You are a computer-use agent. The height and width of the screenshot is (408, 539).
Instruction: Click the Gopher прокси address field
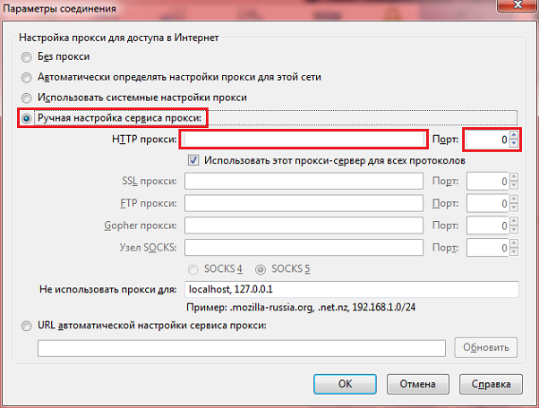coord(304,225)
